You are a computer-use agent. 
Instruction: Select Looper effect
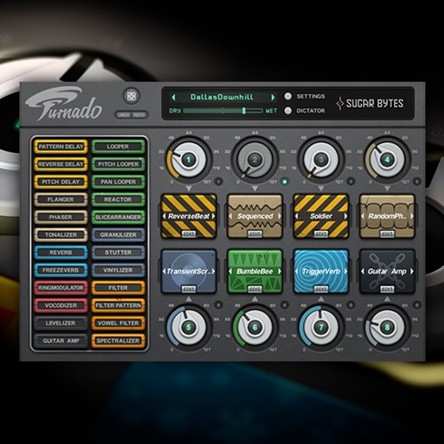118,147
